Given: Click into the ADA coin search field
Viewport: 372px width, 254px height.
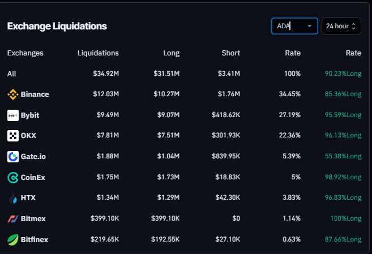Looking at the screenshot, I should (289, 26).
